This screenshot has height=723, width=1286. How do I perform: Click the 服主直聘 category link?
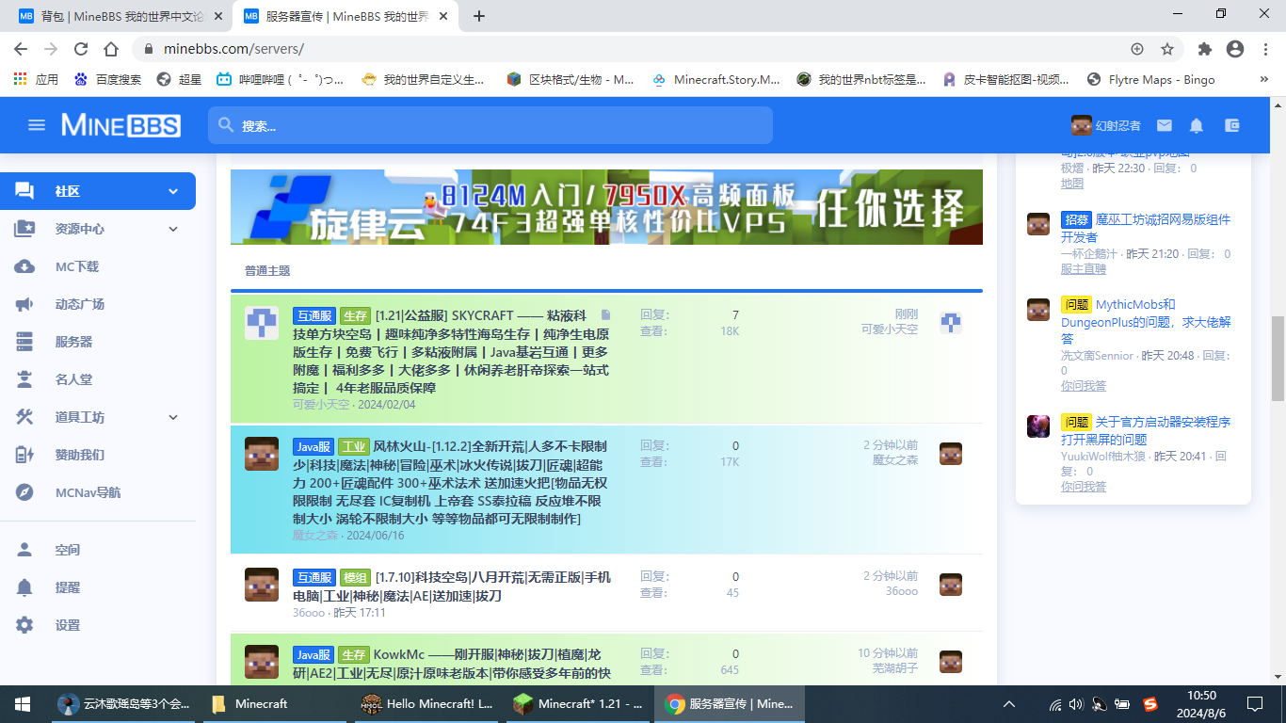(x=1084, y=269)
